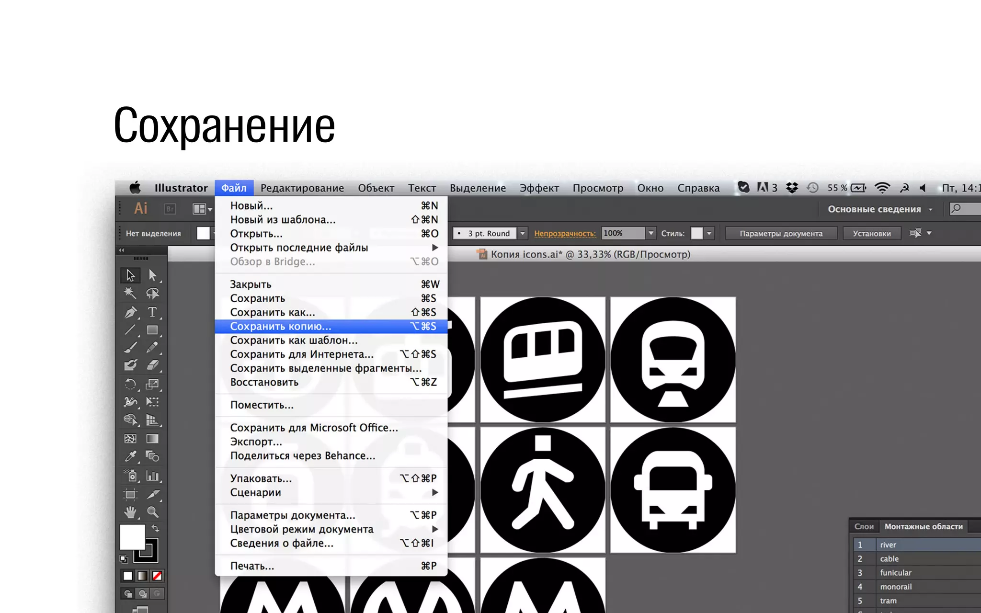Image resolution: width=981 pixels, height=613 pixels.
Task: Select the Rotate tool
Action: [130, 384]
